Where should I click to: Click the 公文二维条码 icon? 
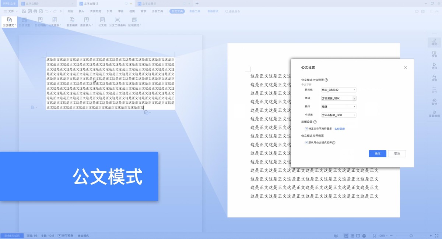[117, 22]
